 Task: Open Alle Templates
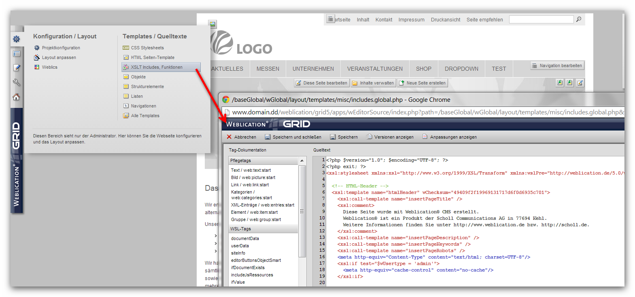pyautogui.click(x=145, y=116)
